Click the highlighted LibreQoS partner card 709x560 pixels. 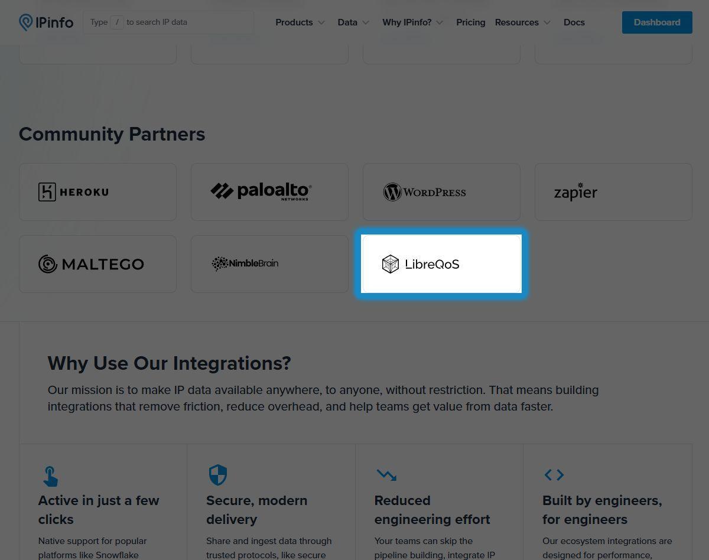(x=441, y=264)
